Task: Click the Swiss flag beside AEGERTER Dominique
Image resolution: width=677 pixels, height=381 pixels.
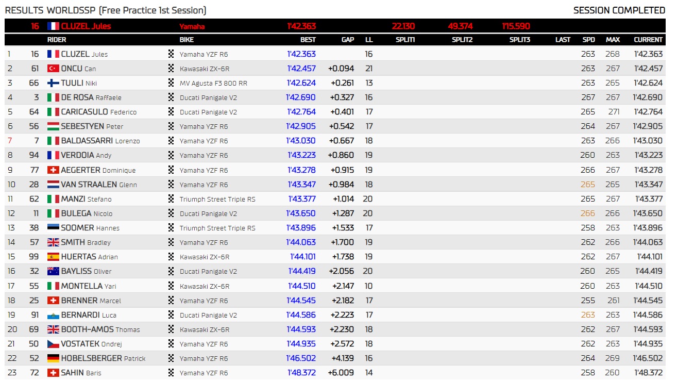Action: tap(53, 170)
